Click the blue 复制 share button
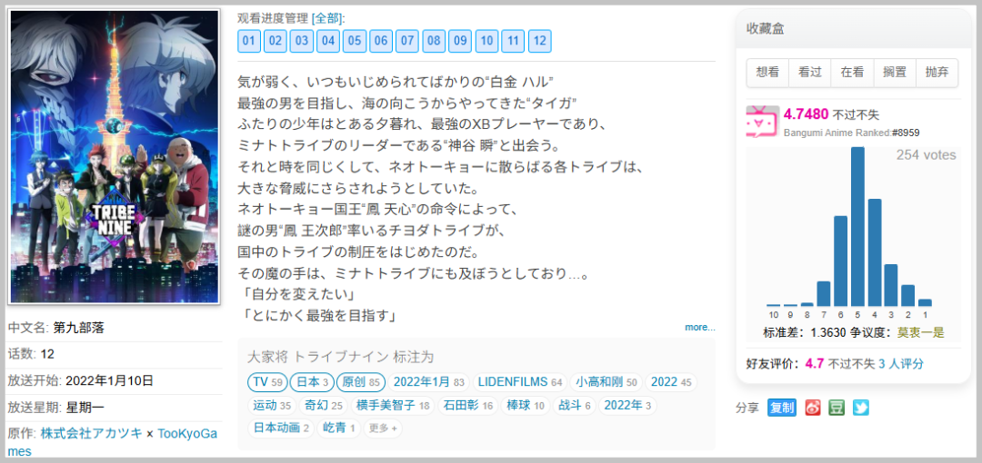The width and height of the screenshot is (982, 463). click(782, 408)
